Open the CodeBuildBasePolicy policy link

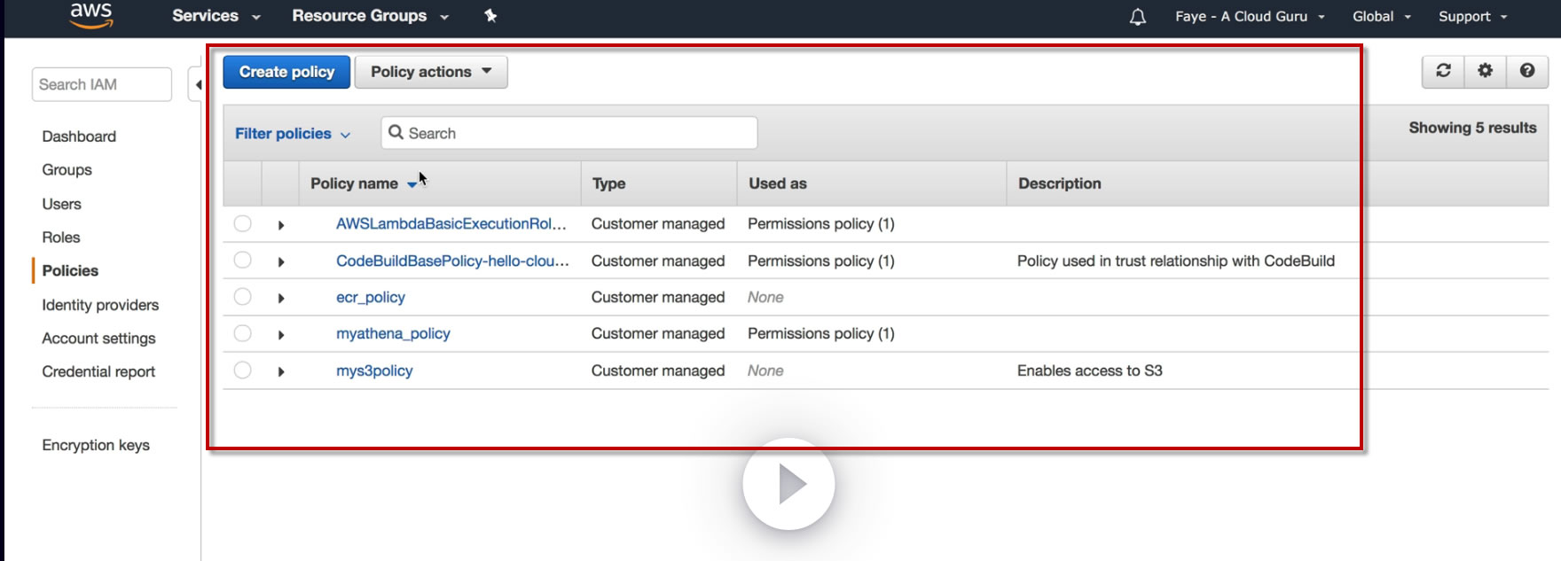451,261
